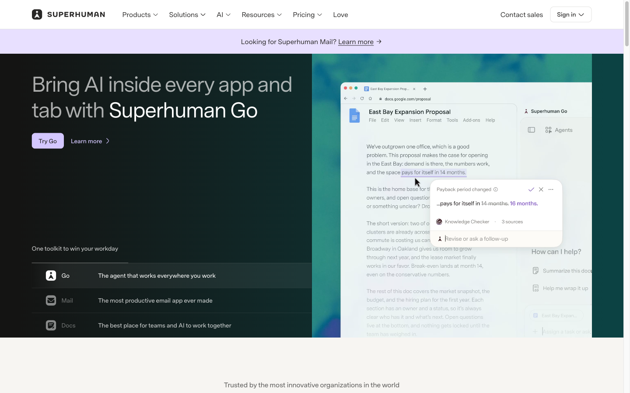Select the Mail envelope icon in toolkit list

(x=51, y=300)
